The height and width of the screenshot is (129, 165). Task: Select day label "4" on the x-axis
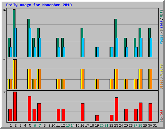(25, 125)
